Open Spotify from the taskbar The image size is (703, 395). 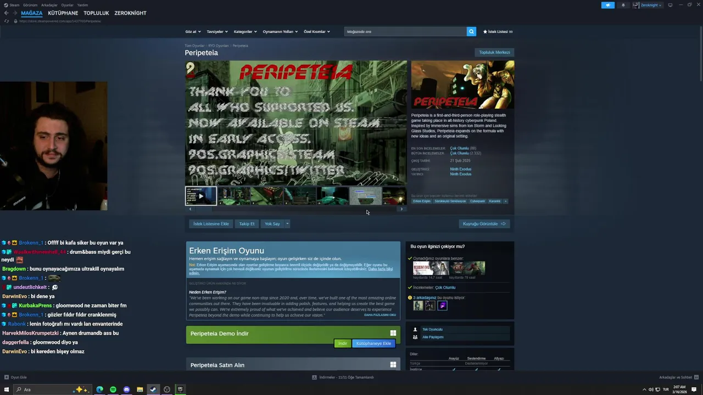click(x=113, y=390)
